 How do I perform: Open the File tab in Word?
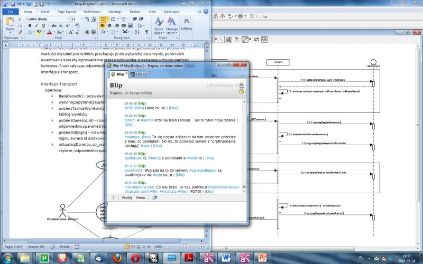(11, 12)
